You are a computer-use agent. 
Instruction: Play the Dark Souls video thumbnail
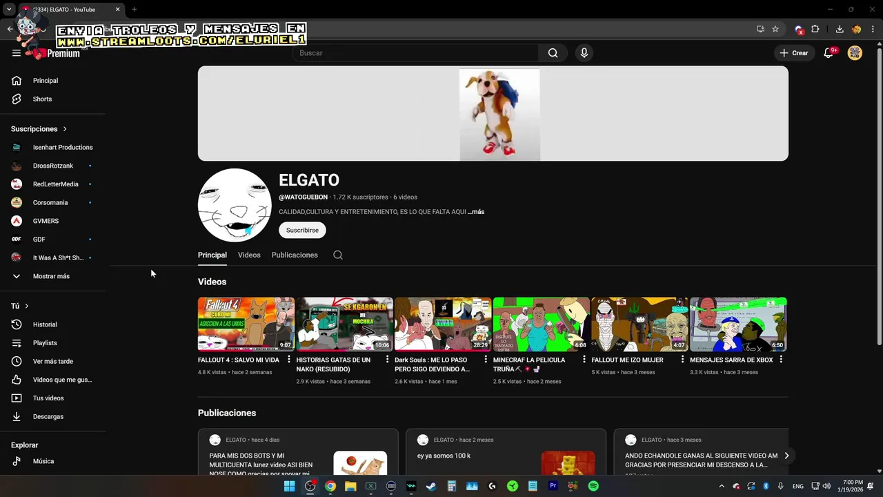coord(443,324)
